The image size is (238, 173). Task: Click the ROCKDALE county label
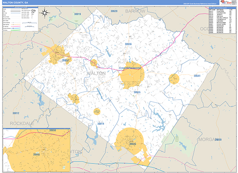22,123
